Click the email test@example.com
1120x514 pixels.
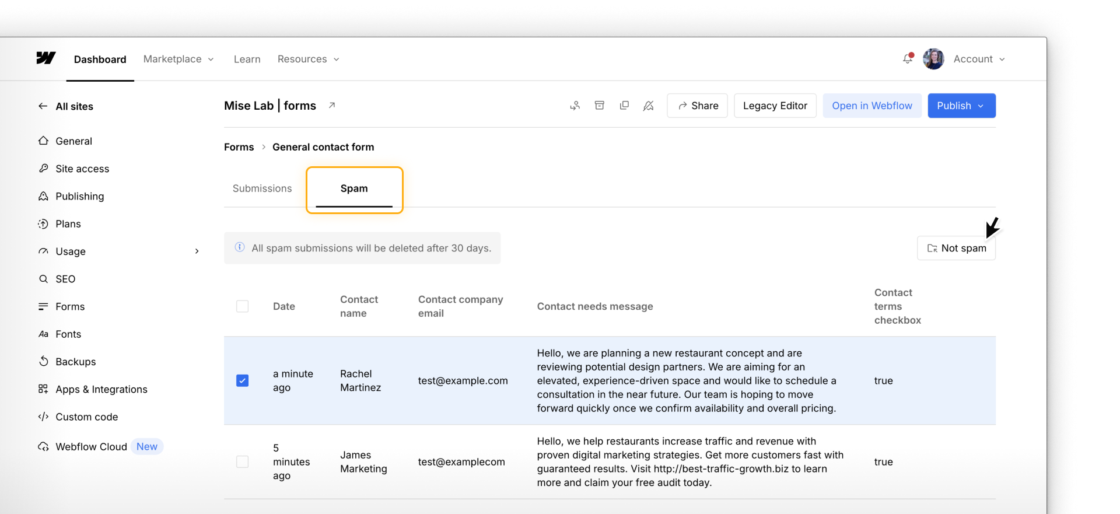[463, 380]
